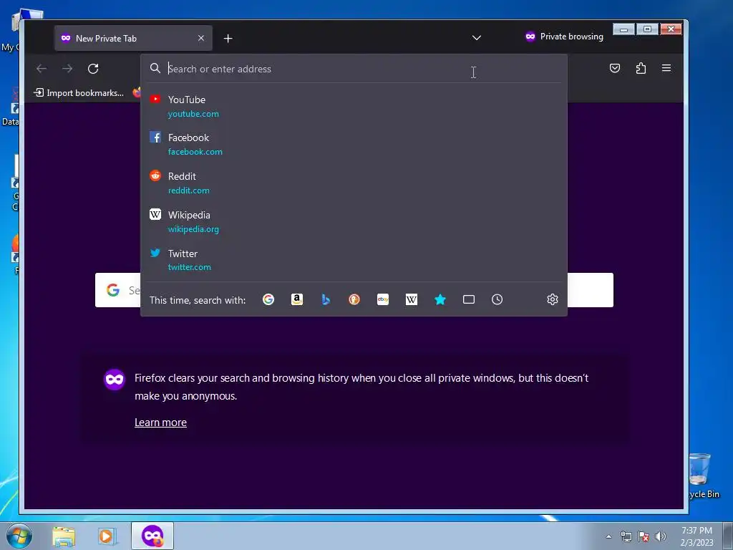This screenshot has height=550, width=733.
Task: Open the Facebook suggestion
Action: [x=354, y=145]
